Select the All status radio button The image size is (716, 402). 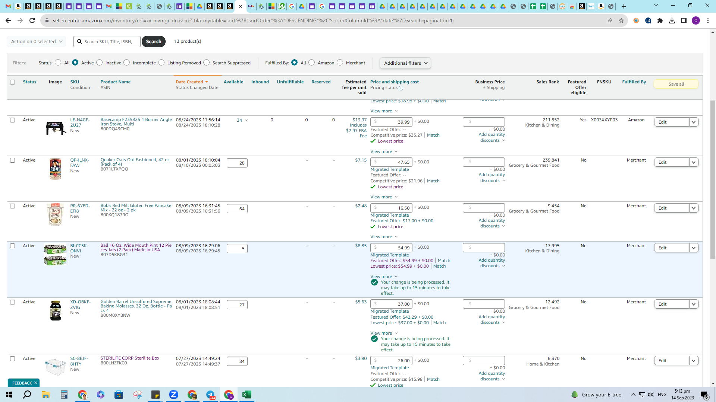pyautogui.click(x=58, y=63)
